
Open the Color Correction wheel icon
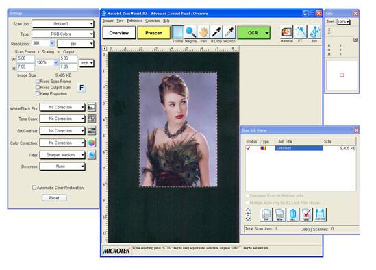click(x=92, y=143)
